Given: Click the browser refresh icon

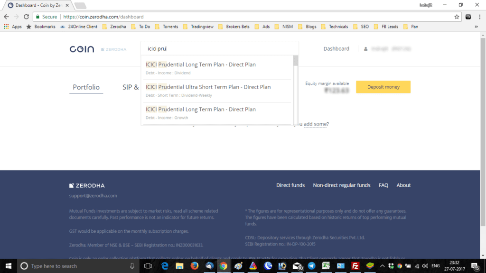Looking at the screenshot, I should pyautogui.click(x=27, y=16).
